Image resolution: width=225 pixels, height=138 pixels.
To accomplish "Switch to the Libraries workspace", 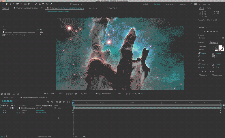I will pos(183,4).
